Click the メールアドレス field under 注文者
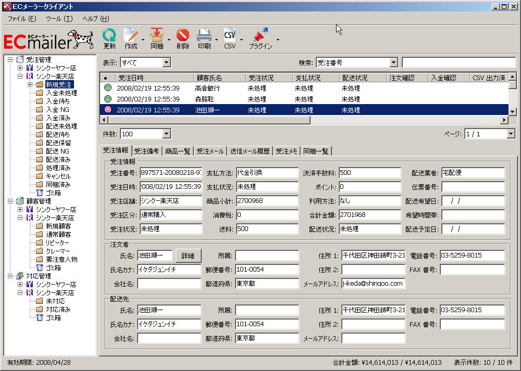Image resolution: width=521 pixels, height=371 pixels. point(373,284)
